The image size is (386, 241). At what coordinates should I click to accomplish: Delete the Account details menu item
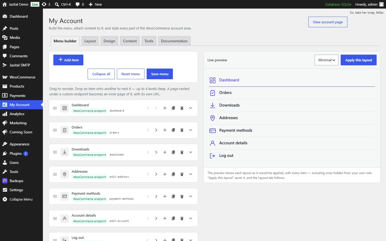(x=182, y=219)
